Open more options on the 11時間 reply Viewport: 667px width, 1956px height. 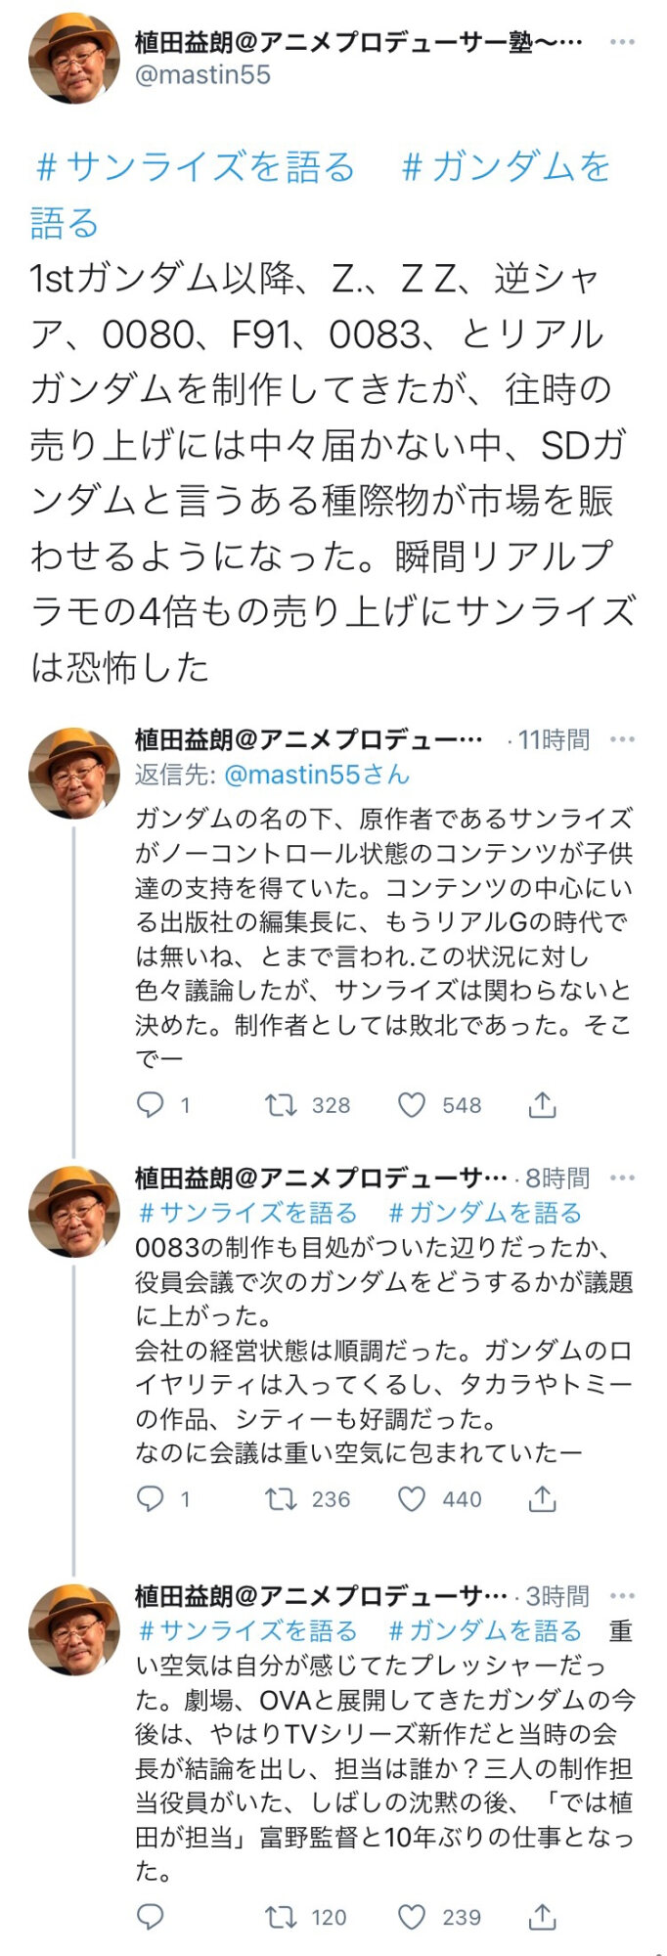tap(622, 739)
